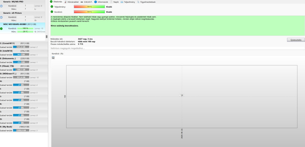Click the blue info icon of the Információk tab

pos(95,2)
